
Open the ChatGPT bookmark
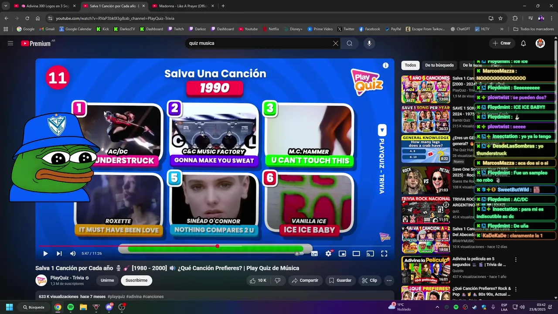pyautogui.click(x=460, y=29)
